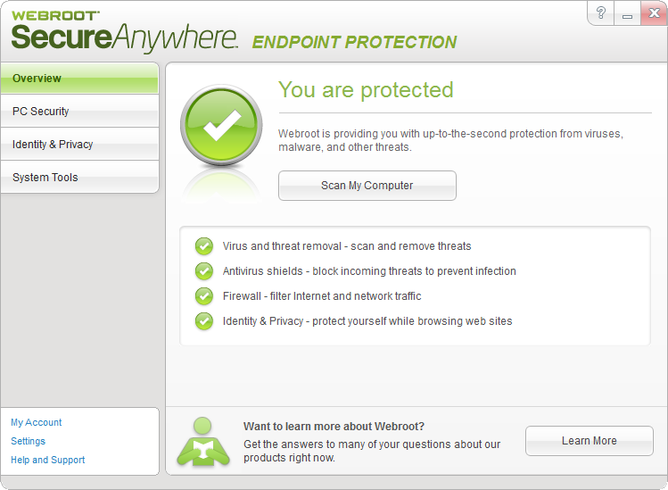Click the Help and Support link
Image resolution: width=668 pixels, height=490 pixels.
click(x=48, y=461)
